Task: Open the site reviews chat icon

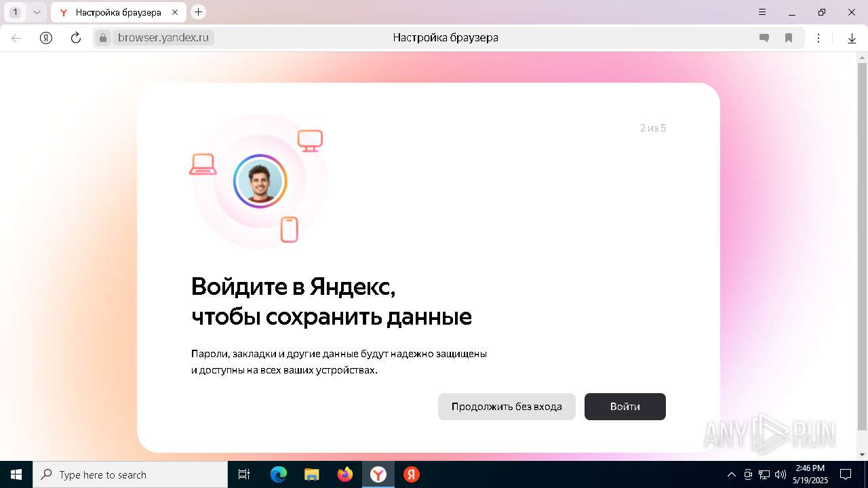Action: click(x=764, y=38)
